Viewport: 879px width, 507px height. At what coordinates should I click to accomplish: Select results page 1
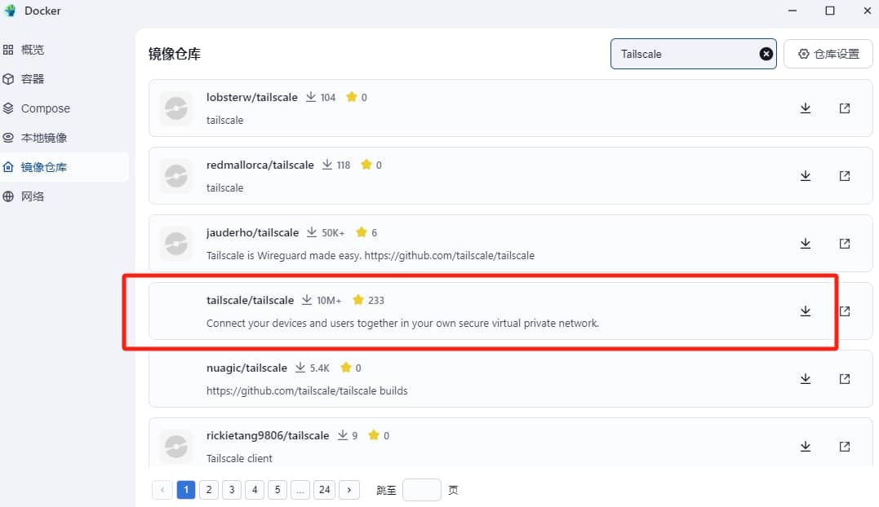[186, 490]
